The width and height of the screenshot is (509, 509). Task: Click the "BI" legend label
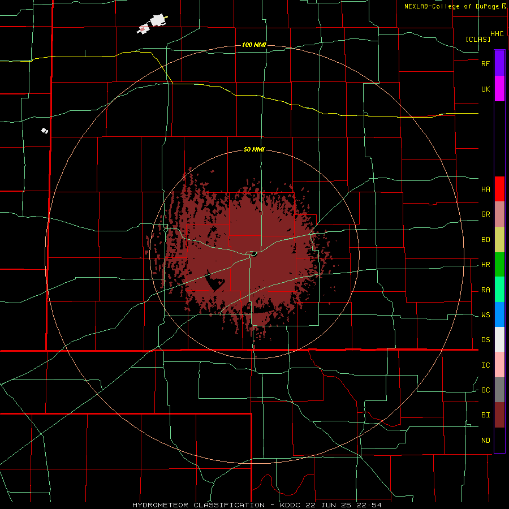(485, 415)
